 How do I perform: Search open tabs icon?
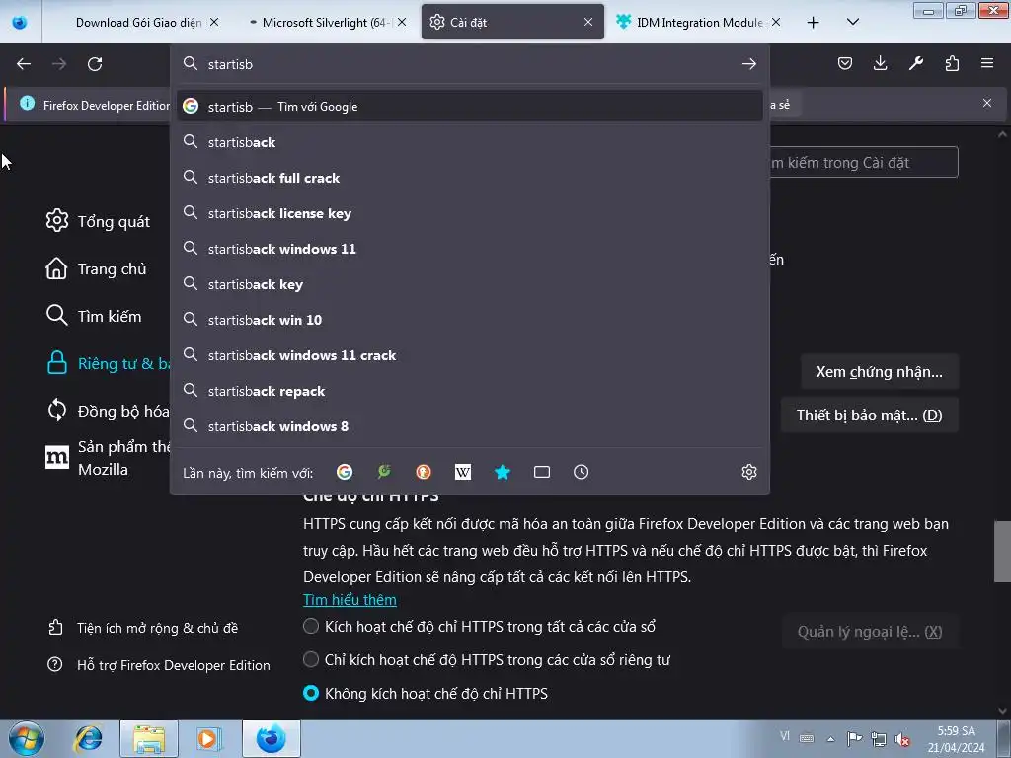click(542, 472)
